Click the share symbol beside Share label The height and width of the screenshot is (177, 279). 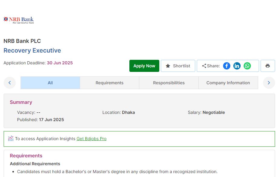(204, 66)
